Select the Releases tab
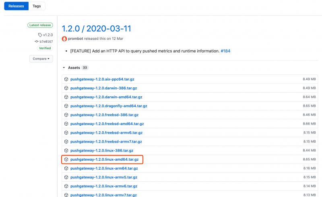The width and height of the screenshot is (322, 197). coord(16,6)
